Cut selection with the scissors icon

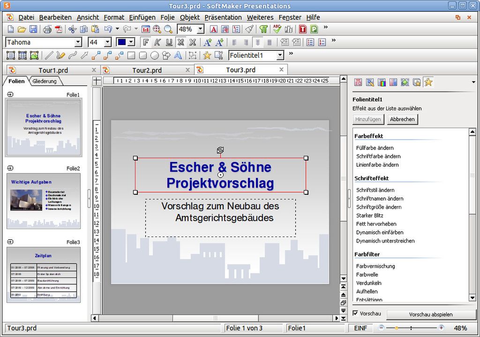tap(73, 29)
